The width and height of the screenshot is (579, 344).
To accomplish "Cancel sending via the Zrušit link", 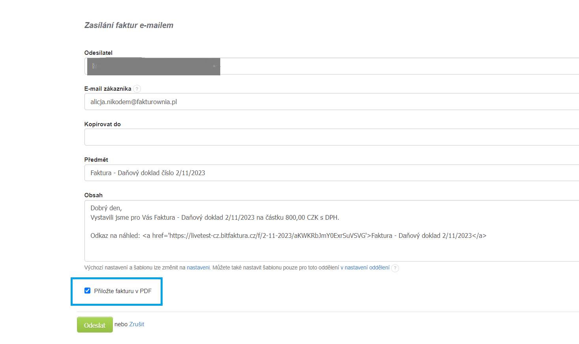I will pos(137,324).
